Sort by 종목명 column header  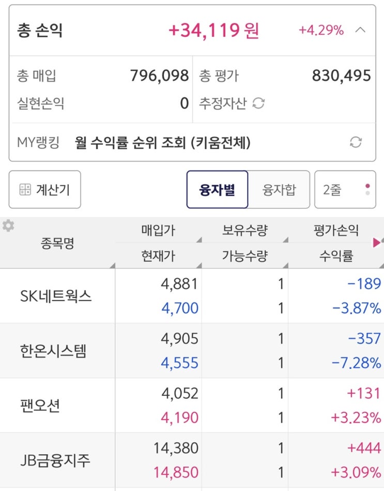[57, 243]
